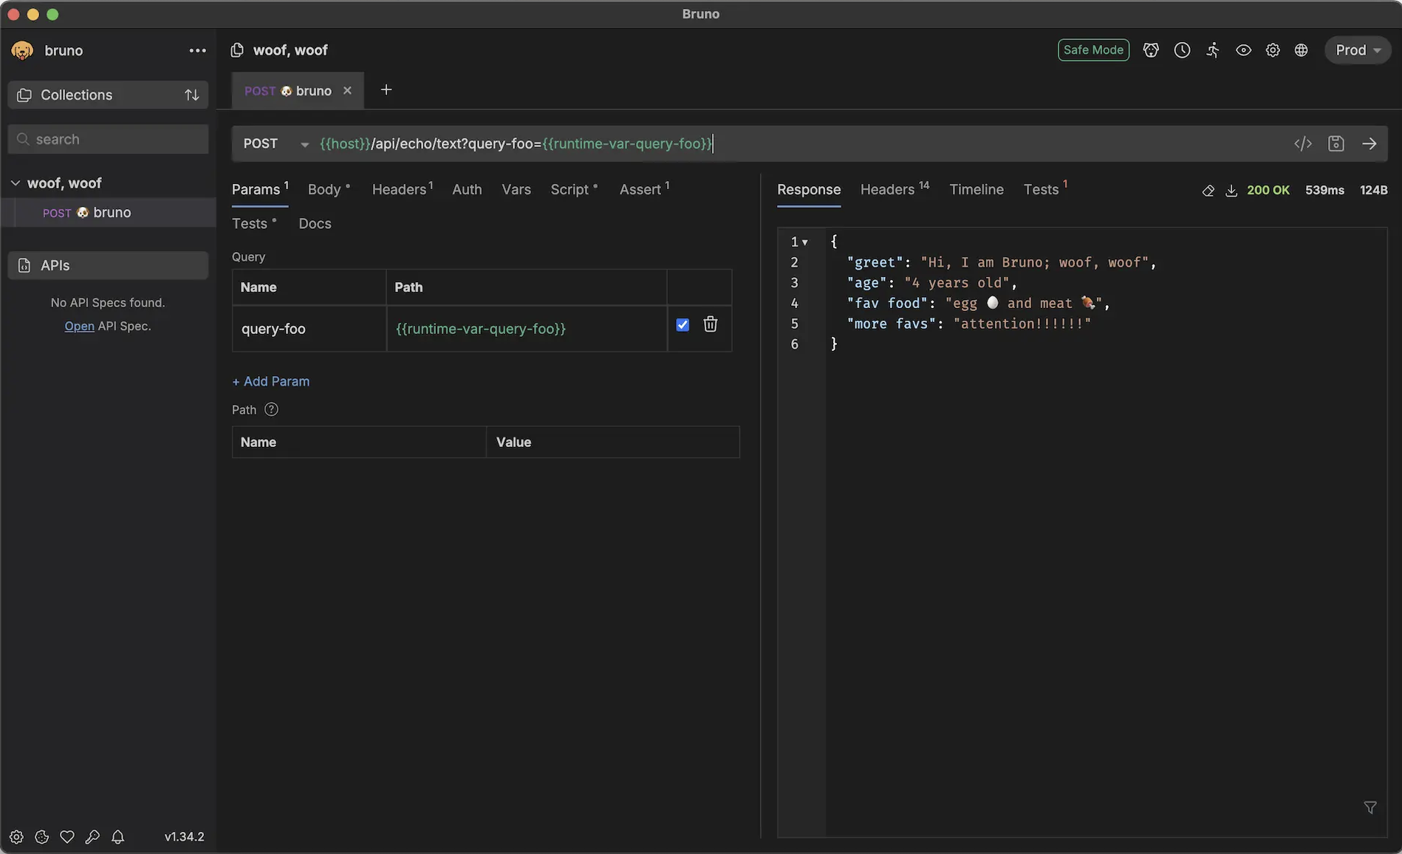Open the global environments globe icon
This screenshot has width=1402, height=854.
click(x=1301, y=50)
